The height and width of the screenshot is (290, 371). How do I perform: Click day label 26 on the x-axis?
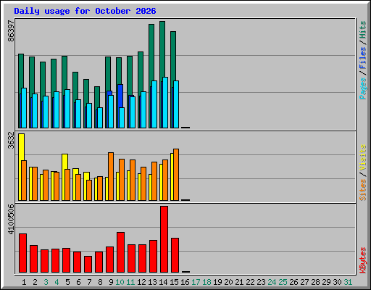click(294, 282)
